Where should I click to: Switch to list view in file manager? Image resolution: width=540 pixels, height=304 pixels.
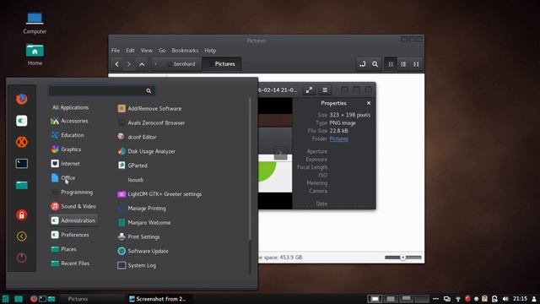(x=403, y=64)
